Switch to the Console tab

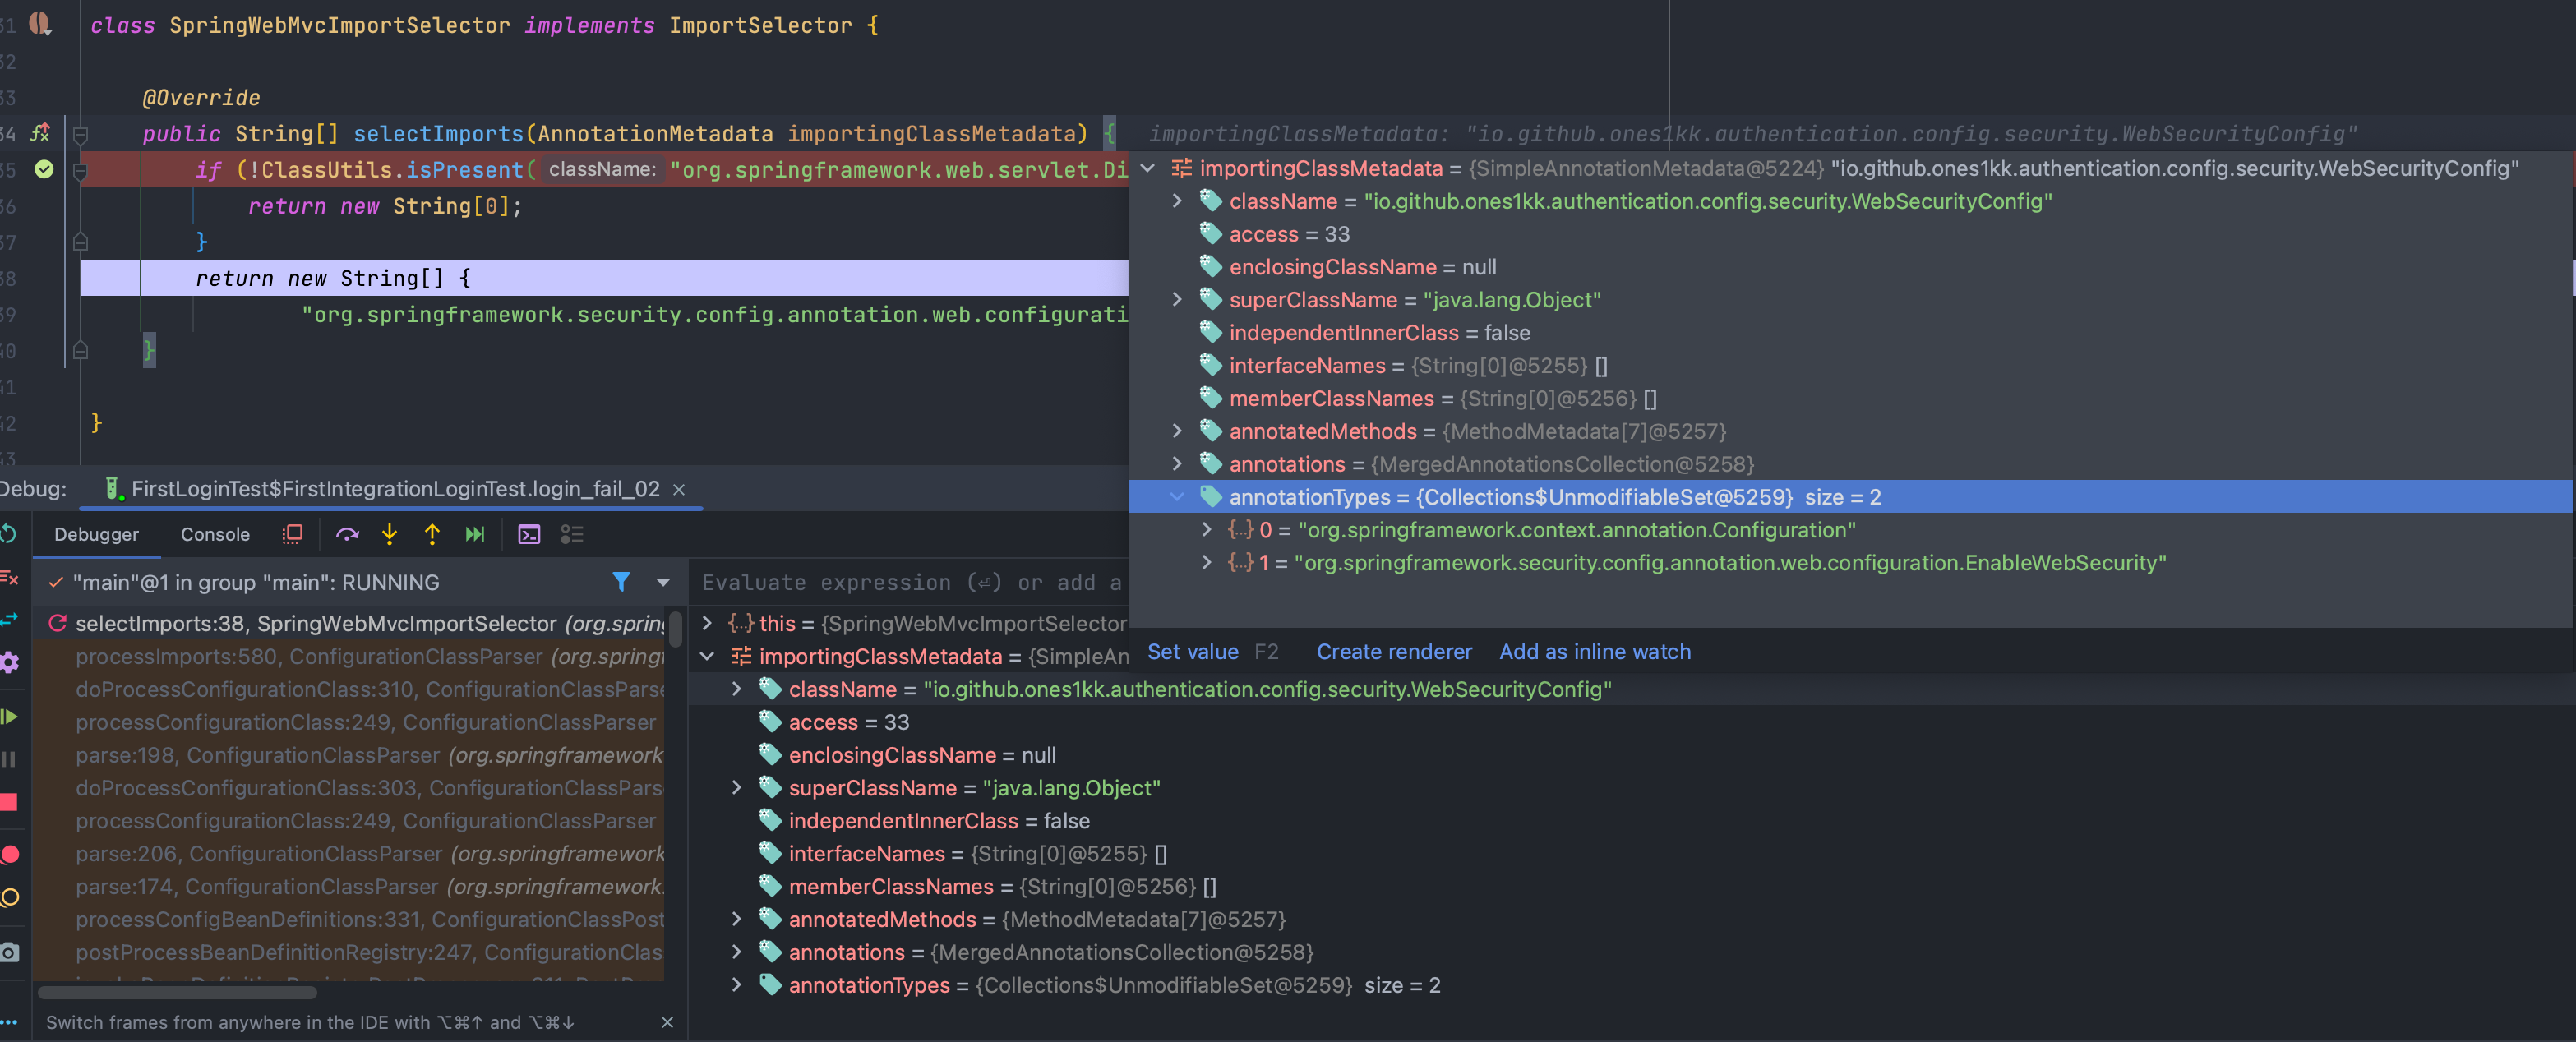[x=215, y=535]
